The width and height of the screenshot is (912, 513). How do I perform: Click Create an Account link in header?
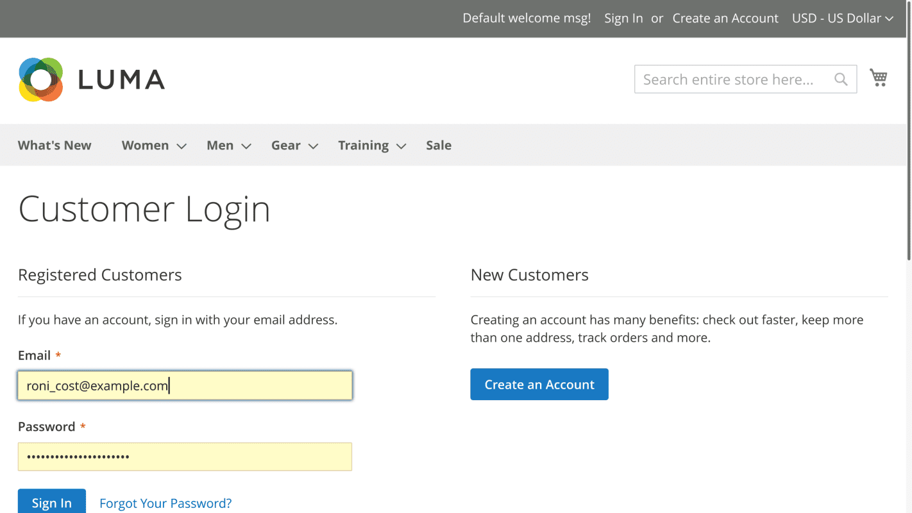(725, 18)
